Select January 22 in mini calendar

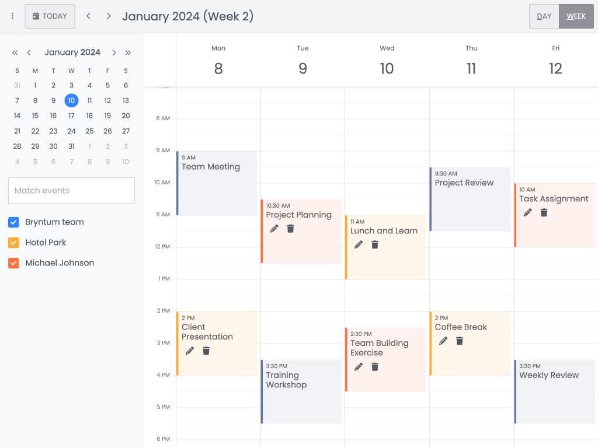coord(35,131)
